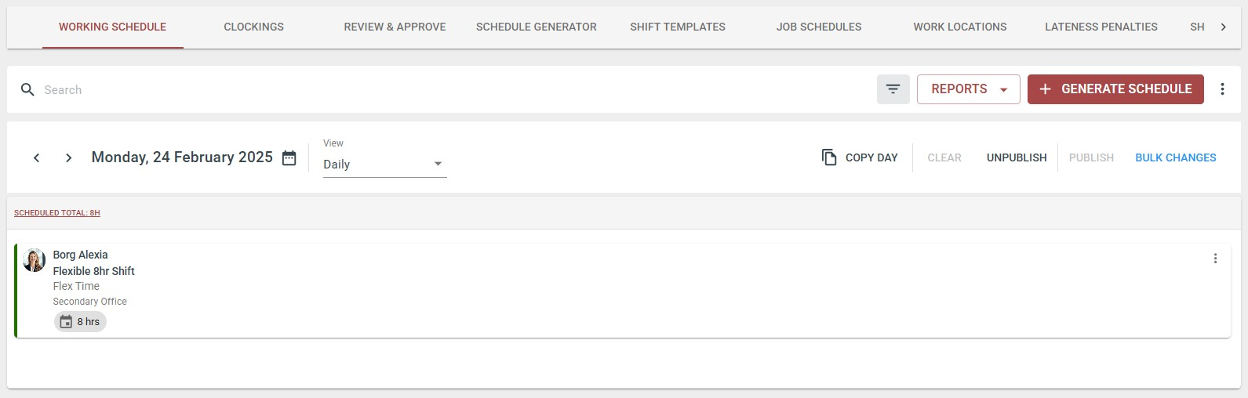Go to next day arrow

(x=69, y=157)
